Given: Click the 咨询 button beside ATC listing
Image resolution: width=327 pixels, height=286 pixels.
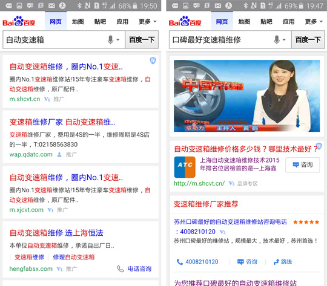Looking at the screenshot, I should [x=303, y=165].
